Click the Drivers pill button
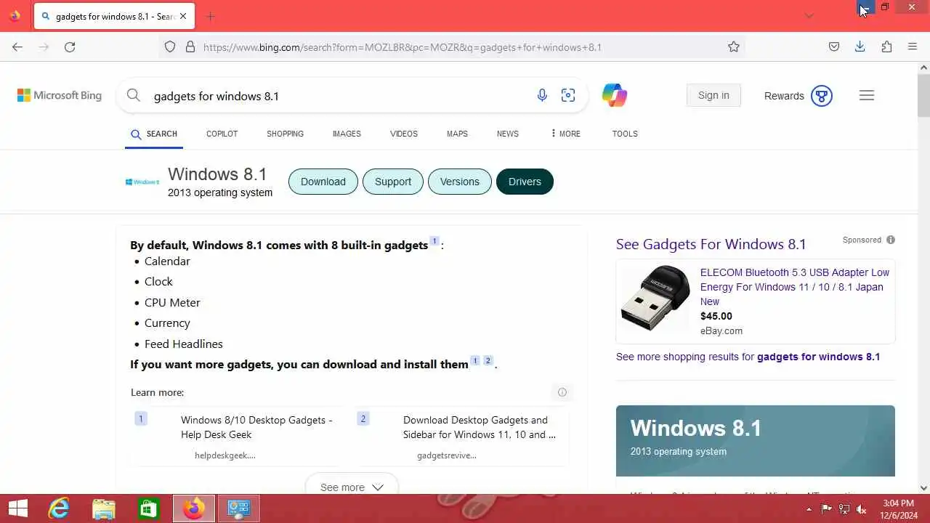The image size is (930, 523). point(525,182)
